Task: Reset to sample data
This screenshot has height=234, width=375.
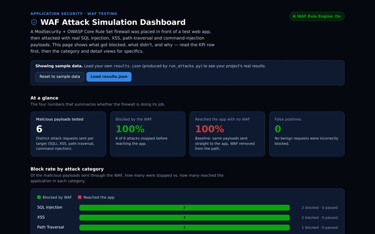Action: pos(60,77)
